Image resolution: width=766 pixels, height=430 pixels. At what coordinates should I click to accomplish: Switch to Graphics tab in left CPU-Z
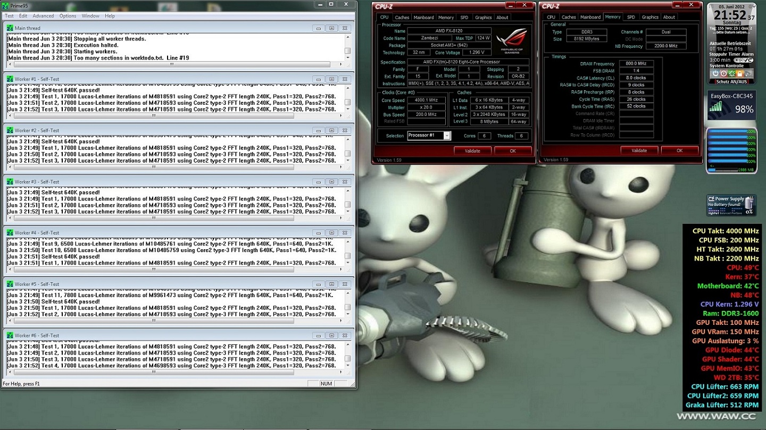484,18
